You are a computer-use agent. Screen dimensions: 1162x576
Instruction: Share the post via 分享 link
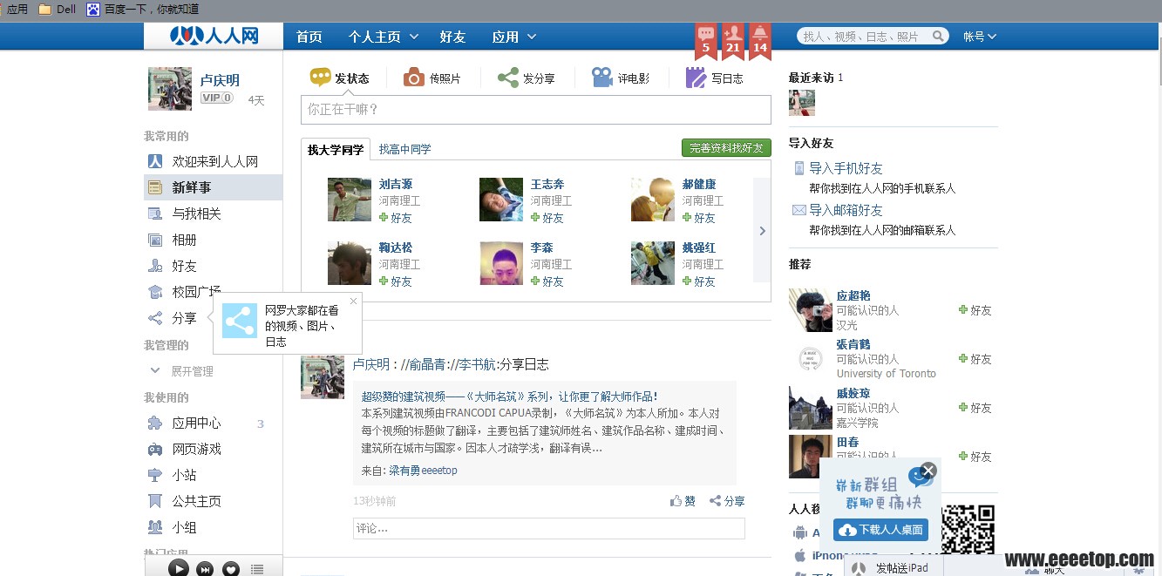(727, 501)
